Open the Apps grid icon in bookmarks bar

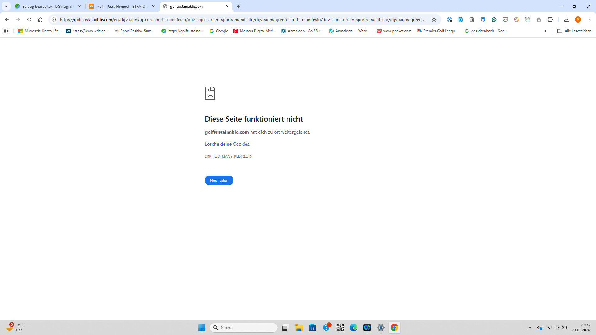(6, 31)
